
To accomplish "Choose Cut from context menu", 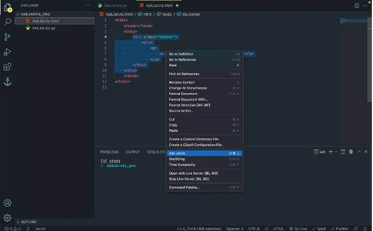I will click(204, 119).
